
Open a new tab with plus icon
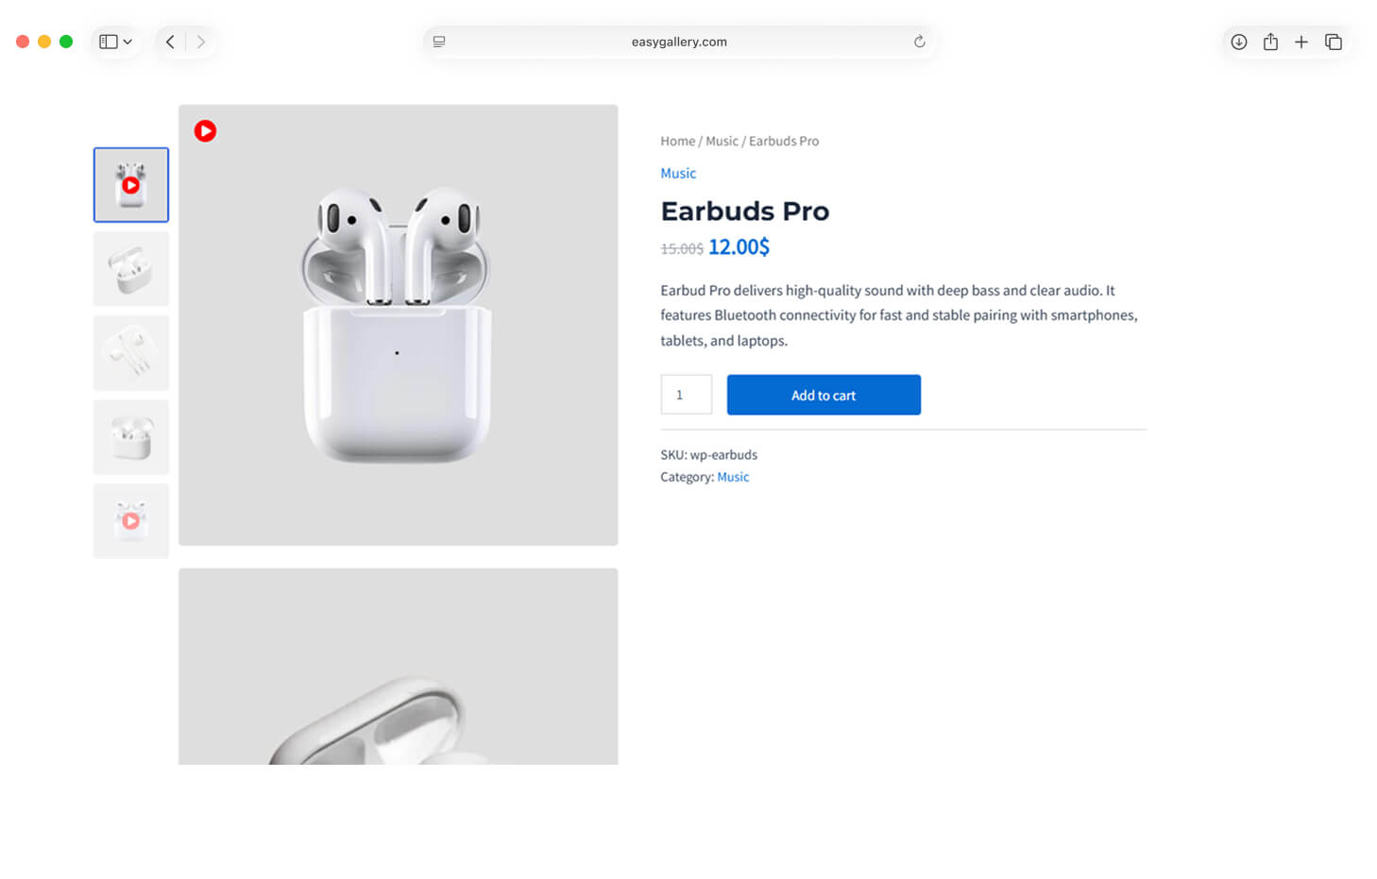coord(1301,42)
